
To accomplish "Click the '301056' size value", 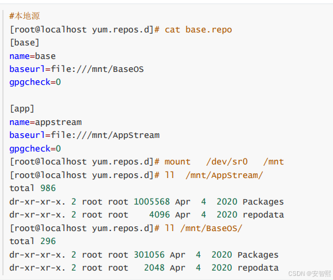I will pos(149,255).
